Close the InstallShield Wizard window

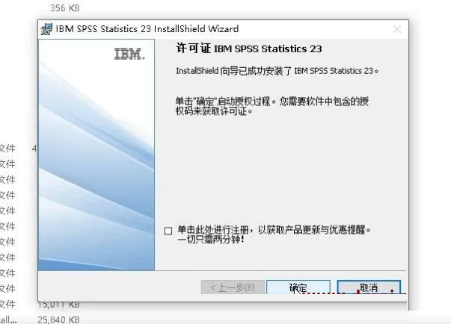tap(397, 29)
